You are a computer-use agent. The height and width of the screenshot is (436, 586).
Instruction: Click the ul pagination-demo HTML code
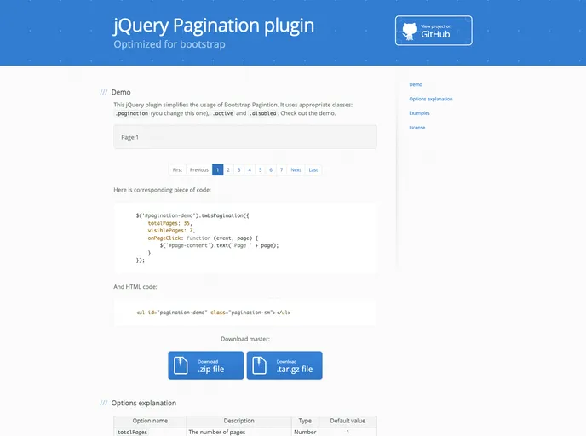tap(213, 313)
